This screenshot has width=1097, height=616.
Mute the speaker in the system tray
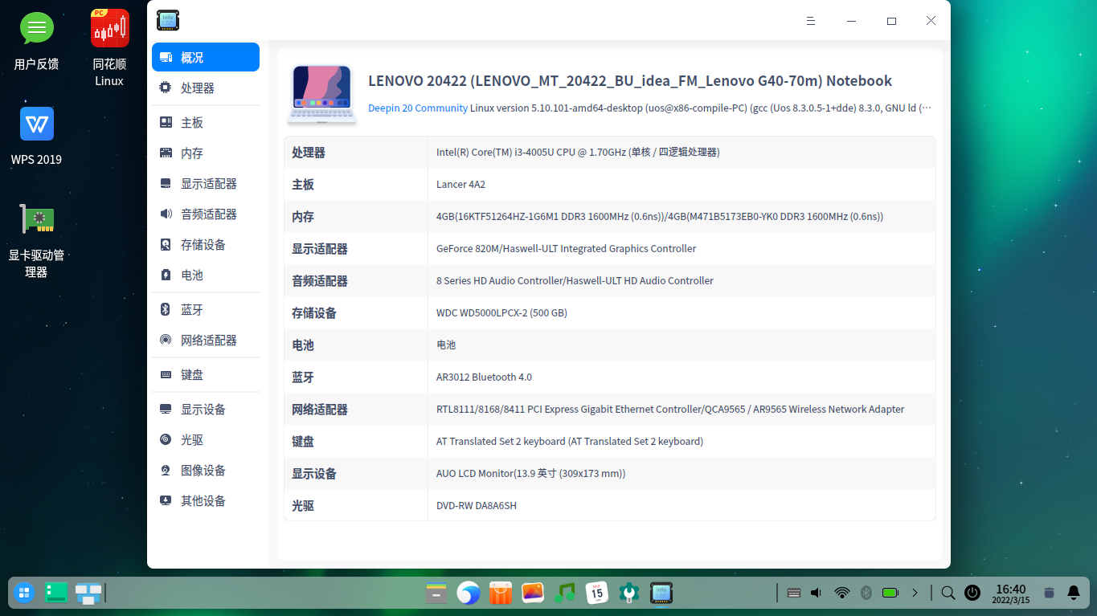click(x=817, y=593)
